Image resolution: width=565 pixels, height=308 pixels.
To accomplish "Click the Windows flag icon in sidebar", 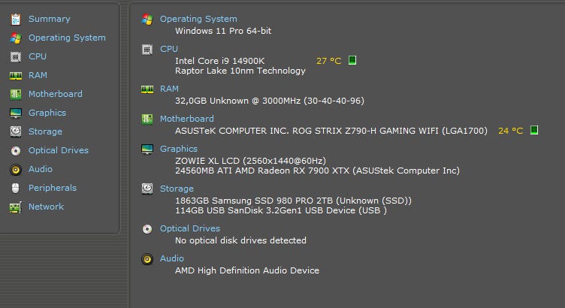I will coord(15,38).
